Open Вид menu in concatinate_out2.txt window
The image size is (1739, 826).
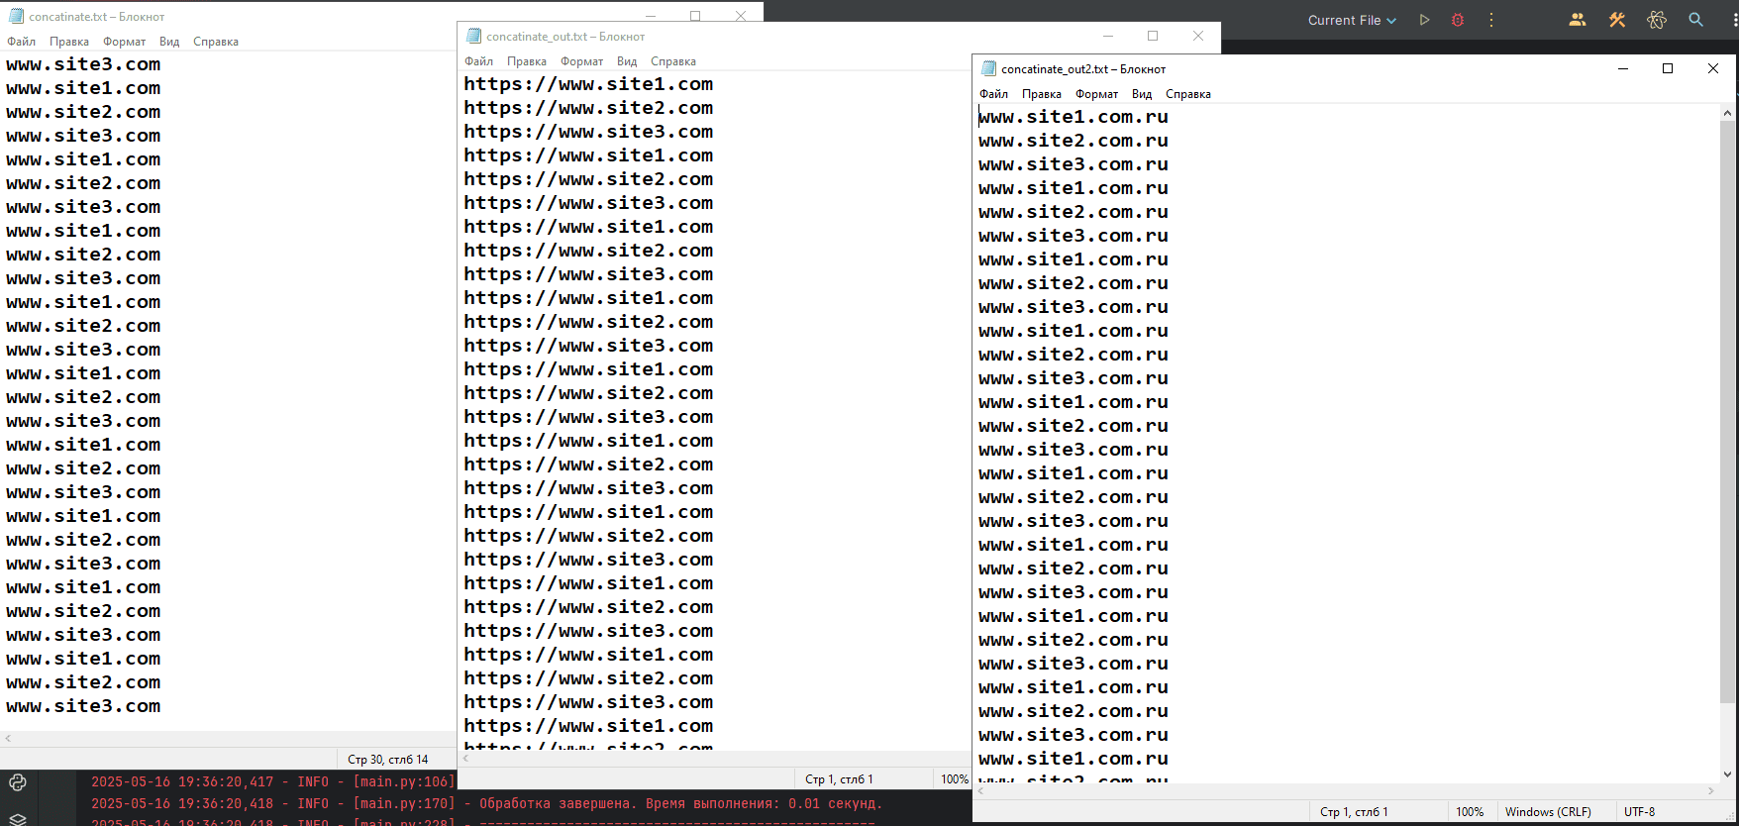[x=1142, y=94]
